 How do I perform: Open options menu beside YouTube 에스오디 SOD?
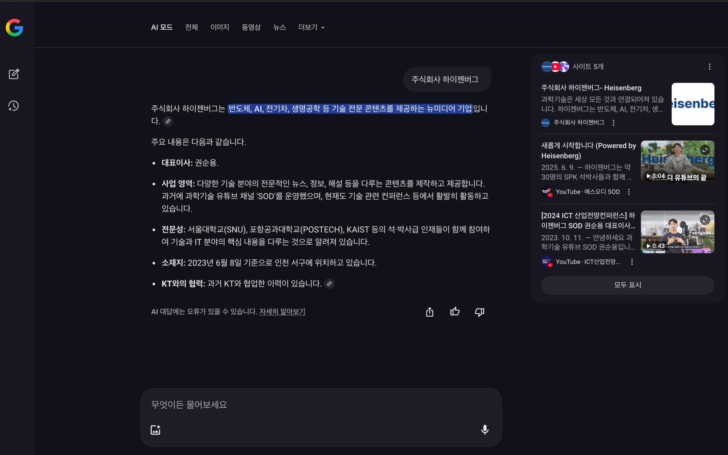(x=629, y=192)
